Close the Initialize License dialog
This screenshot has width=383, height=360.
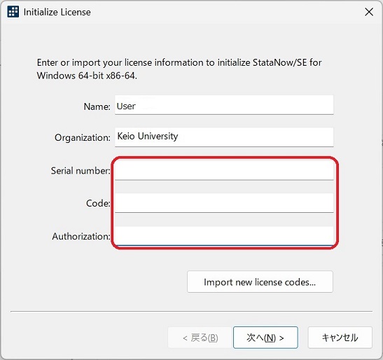[369, 12]
